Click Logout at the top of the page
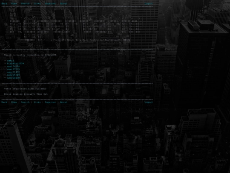Screen dimensions: 230x173 149,3
